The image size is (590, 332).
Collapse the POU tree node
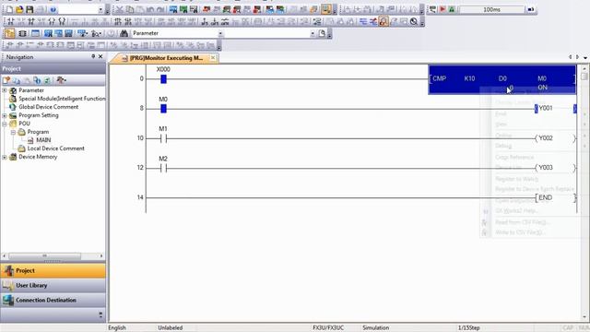(x=5, y=124)
